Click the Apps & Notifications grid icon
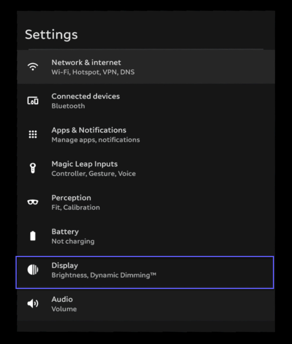Viewport: 292px width, 344px height. pos(33,134)
